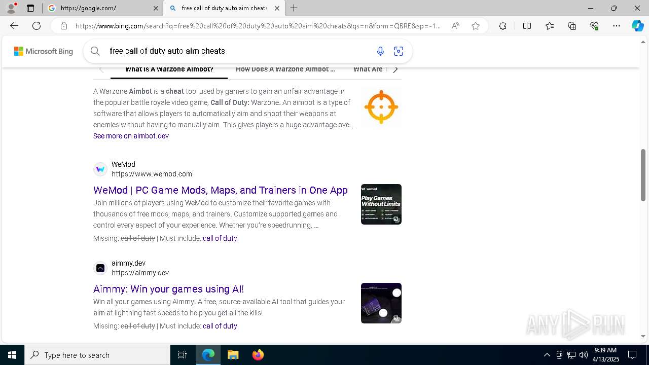Click the aimmy.dev site favicon
649x365 pixels.
click(x=100, y=268)
